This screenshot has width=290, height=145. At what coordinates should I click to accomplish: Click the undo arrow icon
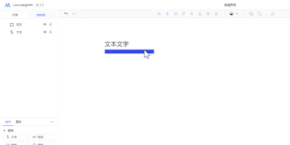(66, 14)
